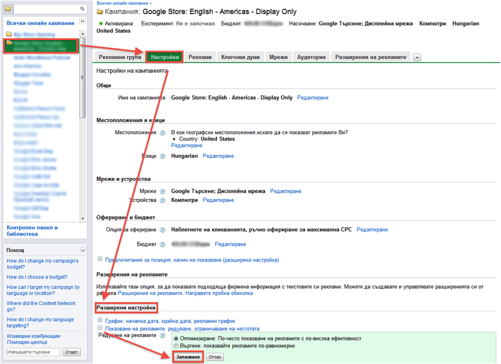The image size is (501, 364).
Task: Open the more-tabs dropdown arrow
Action: (x=417, y=57)
